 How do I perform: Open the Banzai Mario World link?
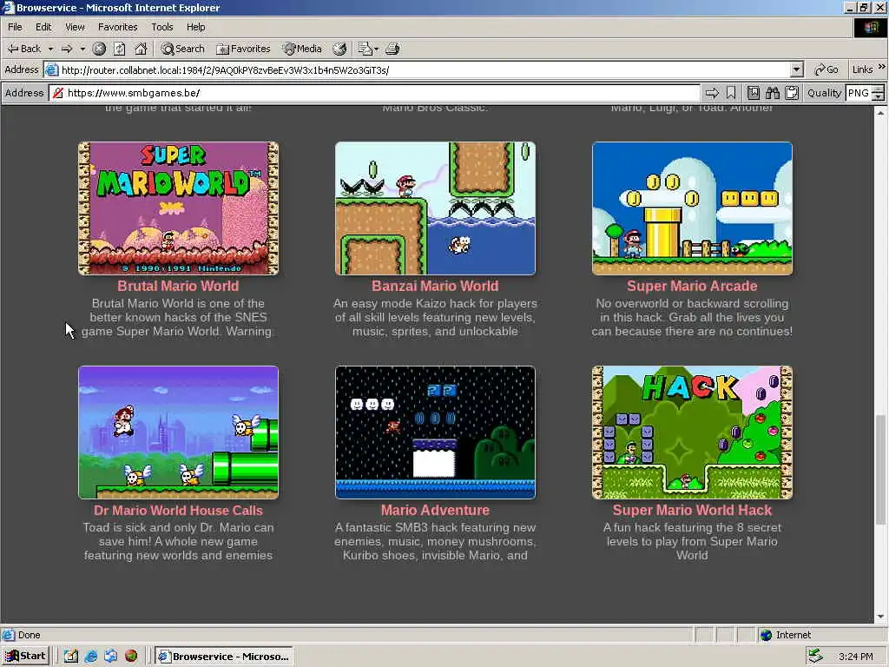[435, 286]
